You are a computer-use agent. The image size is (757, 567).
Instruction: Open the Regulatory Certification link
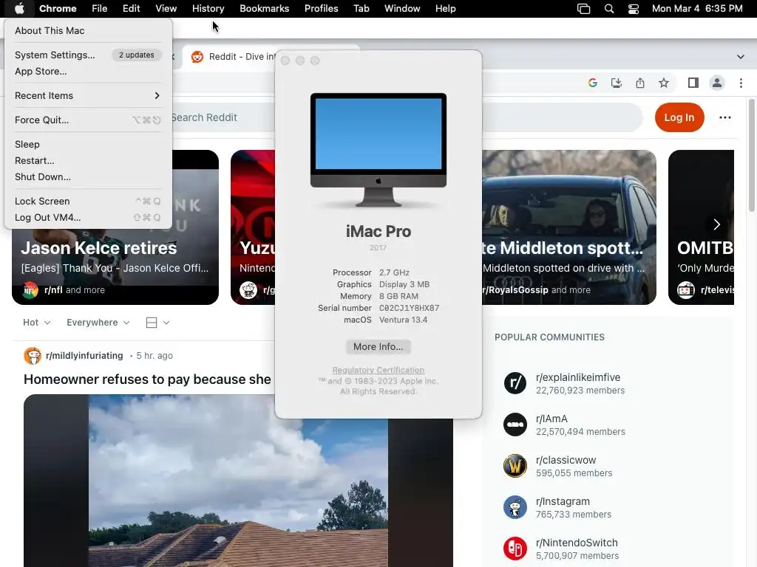(378, 370)
